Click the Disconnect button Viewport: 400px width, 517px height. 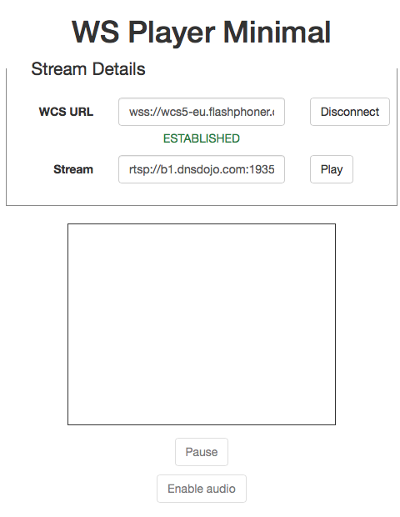(x=350, y=112)
